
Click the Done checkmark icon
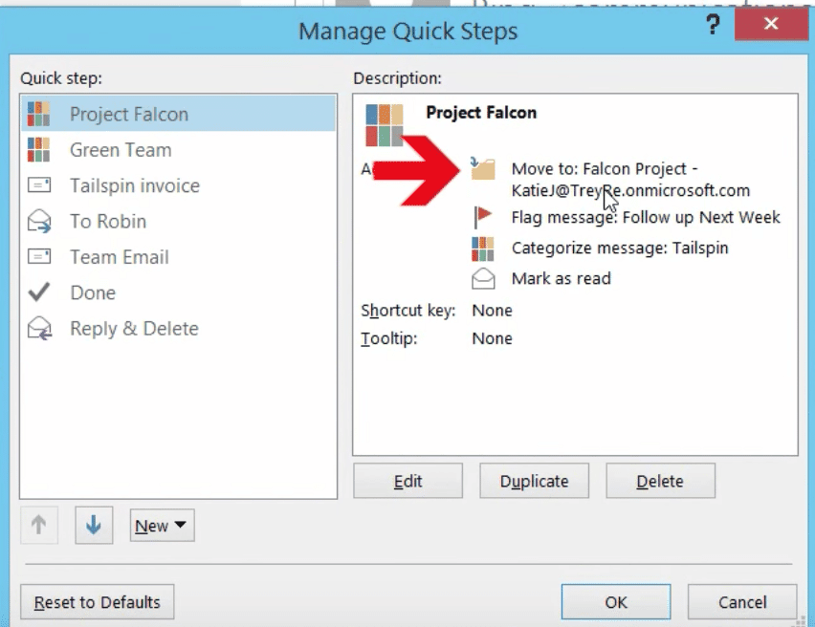point(39,292)
